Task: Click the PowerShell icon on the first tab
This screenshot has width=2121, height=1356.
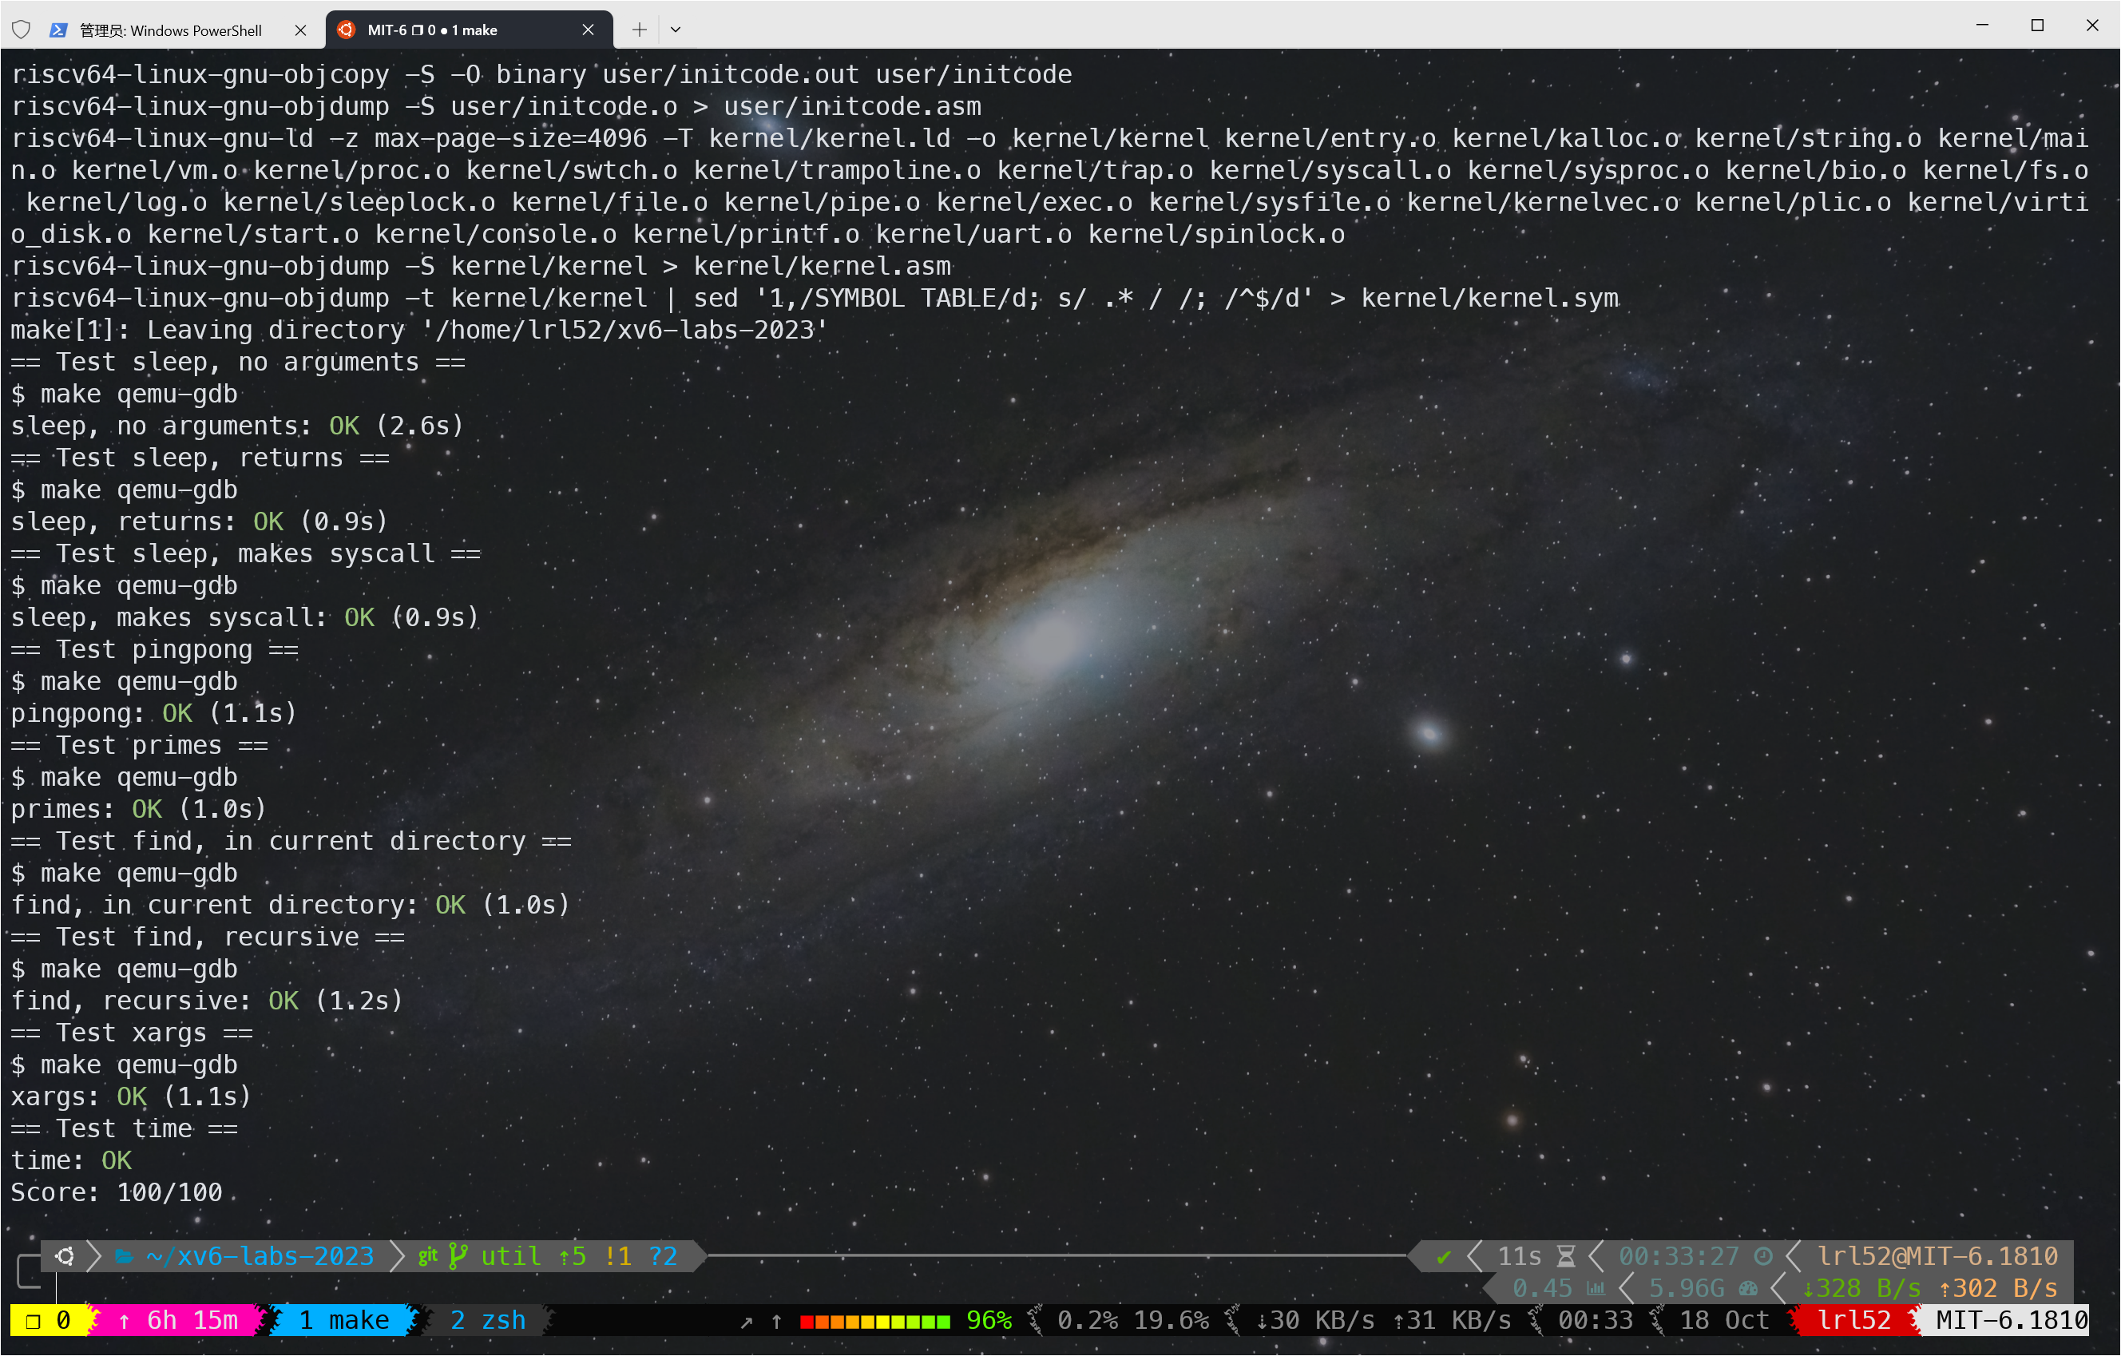Action: [58, 30]
